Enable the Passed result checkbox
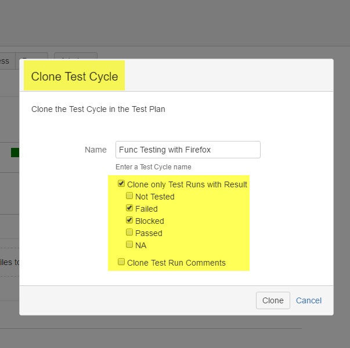Screen dimensions: 350x348 (129, 233)
